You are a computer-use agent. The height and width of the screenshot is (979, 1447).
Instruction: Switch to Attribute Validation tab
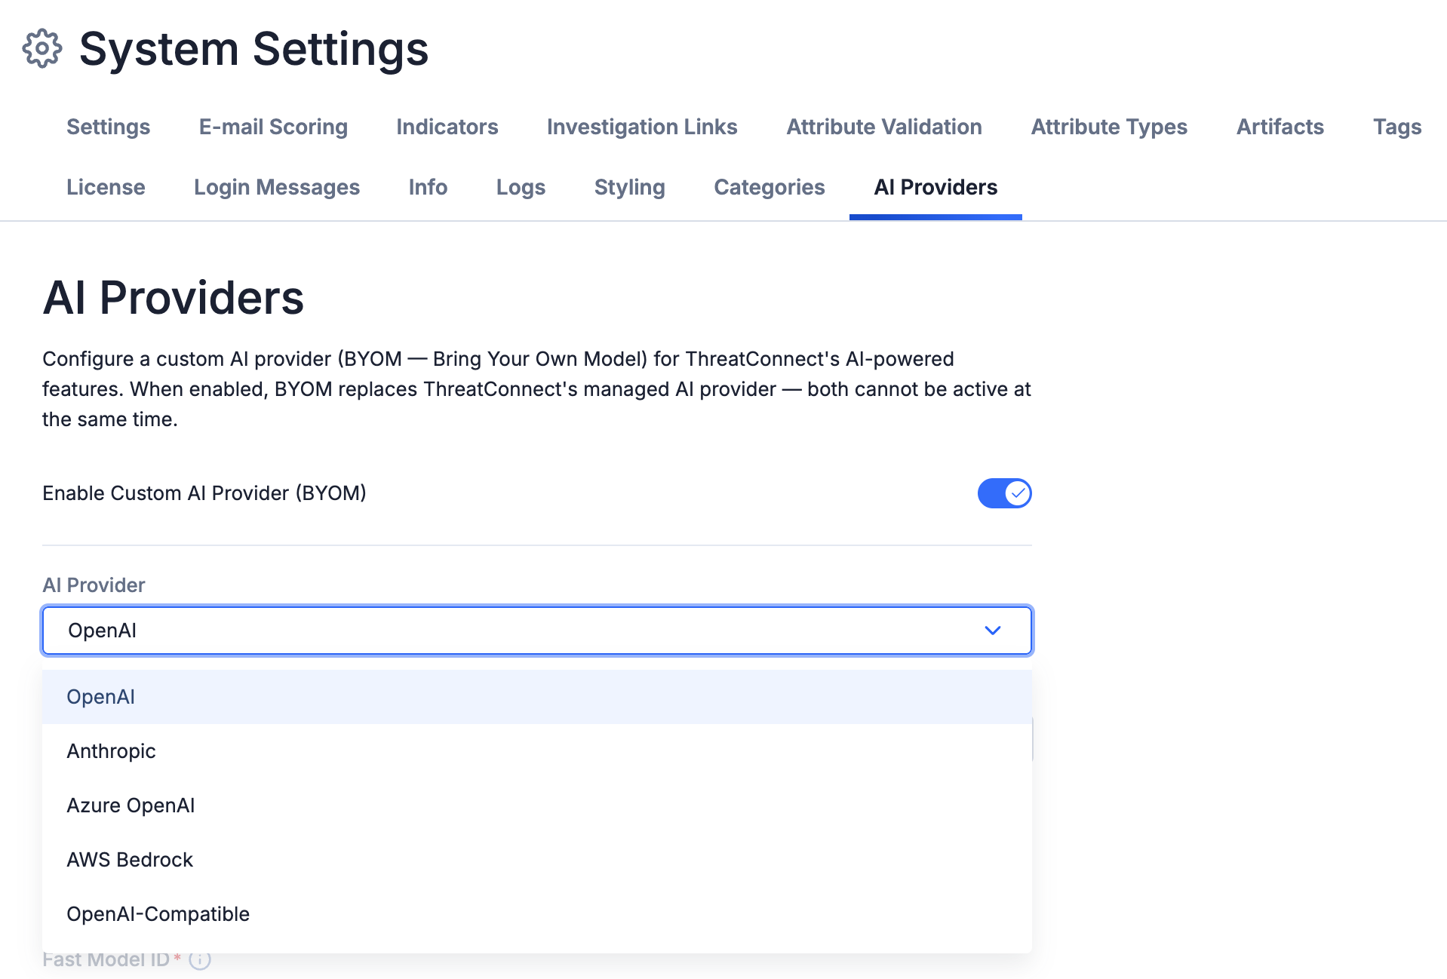point(884,127)
